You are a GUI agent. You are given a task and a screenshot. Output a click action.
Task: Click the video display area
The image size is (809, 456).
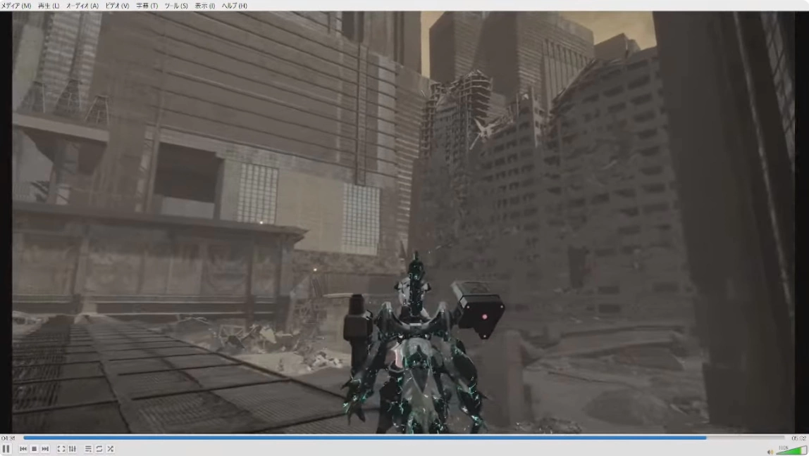click(x=404, y=222)
